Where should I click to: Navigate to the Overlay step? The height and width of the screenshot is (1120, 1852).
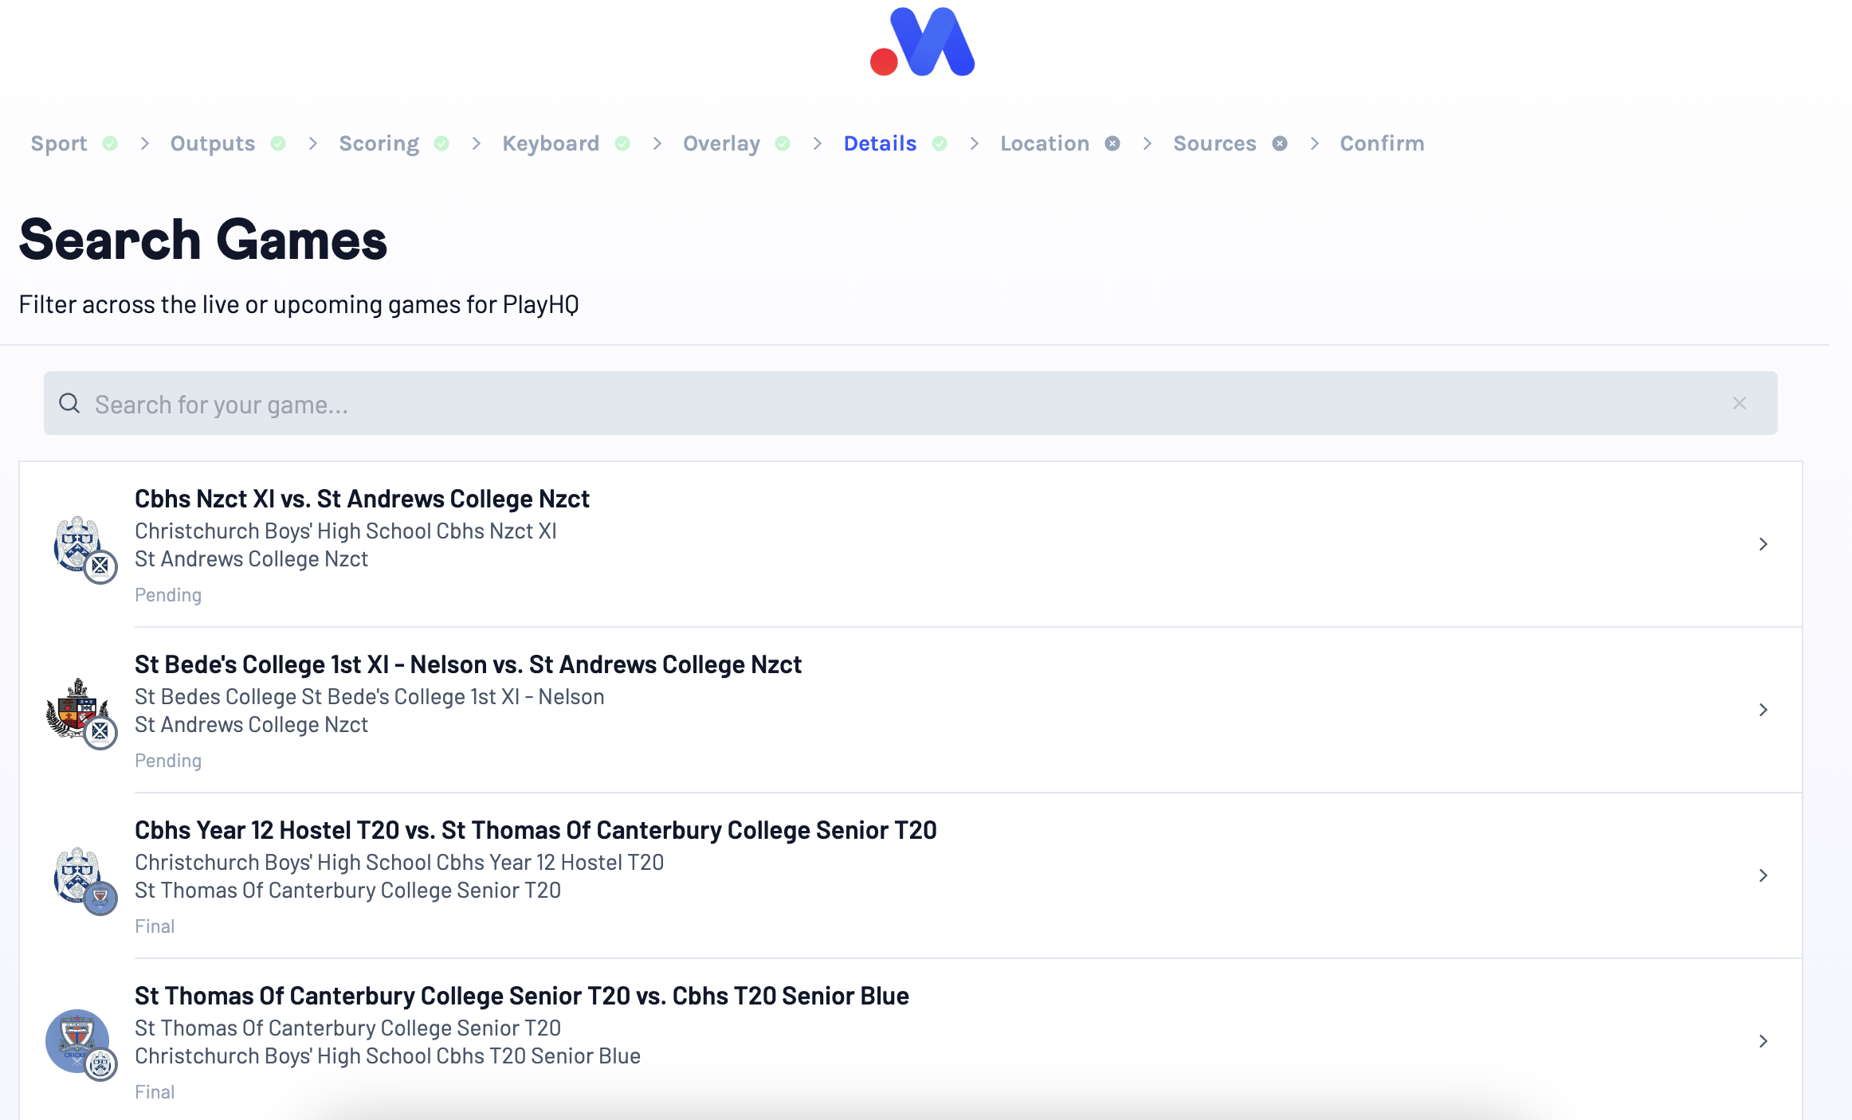pos(721,143)
